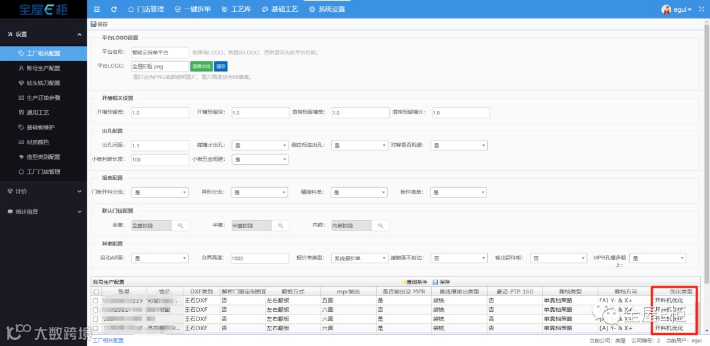Open the 报价单类型 dropdown

pyautogui.click(x=360, y=258)
